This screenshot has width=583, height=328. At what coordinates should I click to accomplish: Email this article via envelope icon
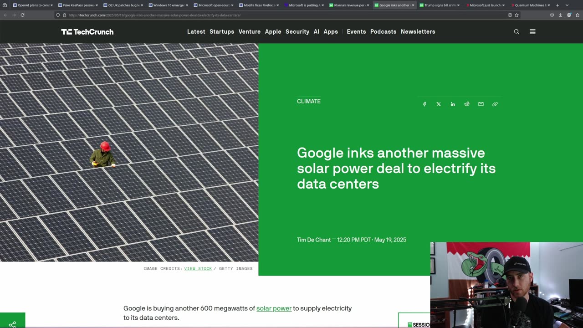coord(481,104)
